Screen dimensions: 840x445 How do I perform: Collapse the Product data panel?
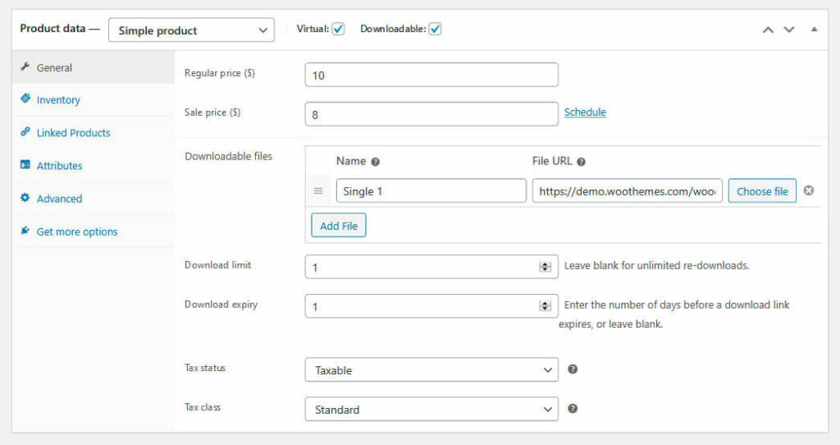click(x=815, y=30)
